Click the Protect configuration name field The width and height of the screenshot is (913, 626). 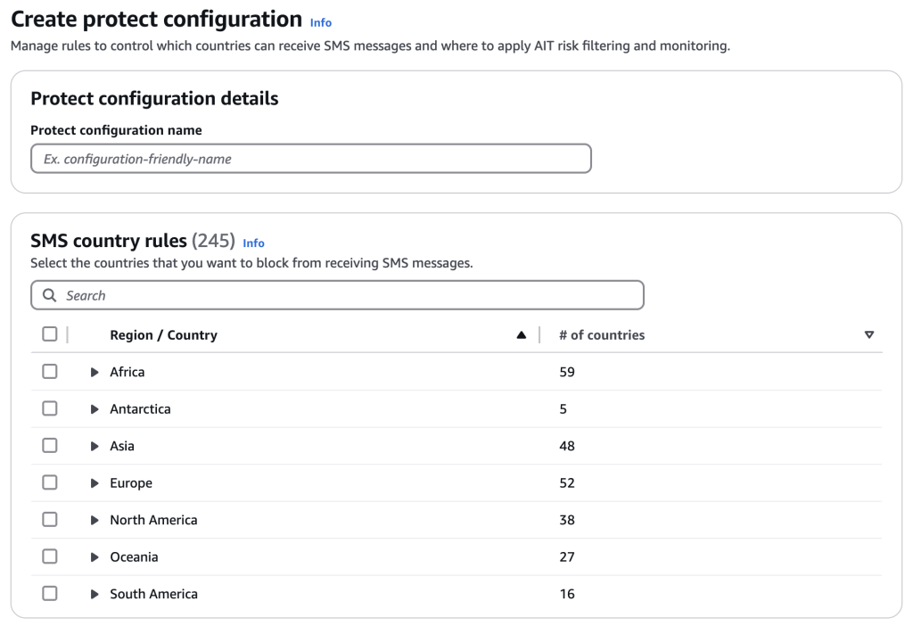tap(310, 159)
